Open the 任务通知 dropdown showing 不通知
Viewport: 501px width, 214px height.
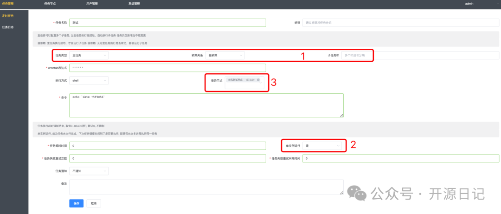click(x=89, y=171)
